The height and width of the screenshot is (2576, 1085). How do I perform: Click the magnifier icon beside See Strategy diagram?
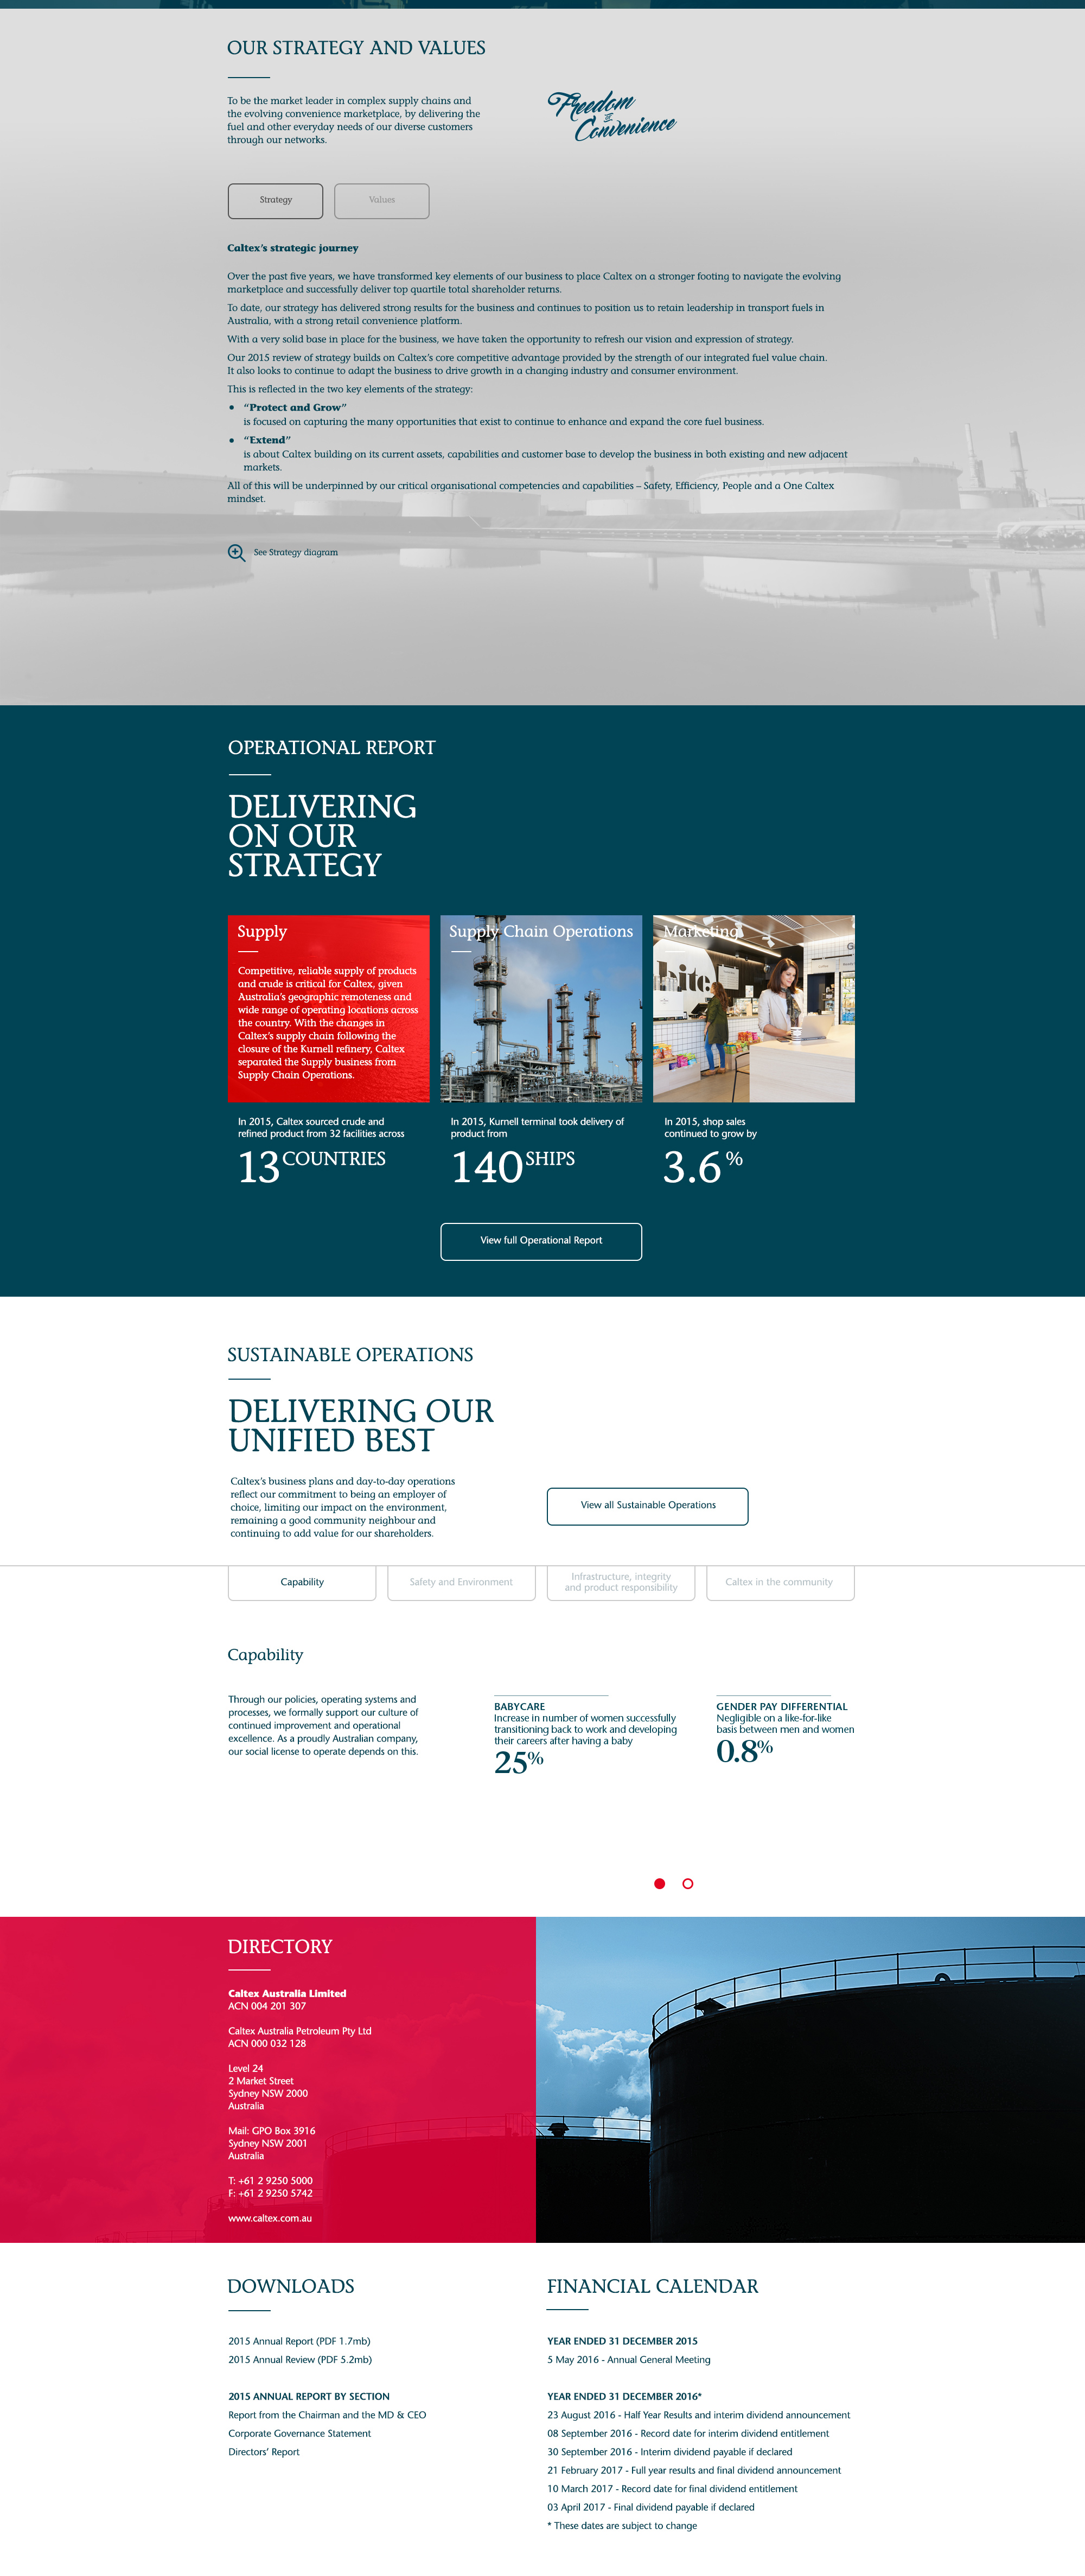click(x=237, y=553)
